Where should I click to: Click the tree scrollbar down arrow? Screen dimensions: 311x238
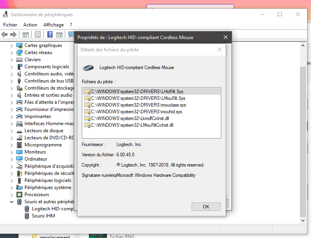point(303,221)
